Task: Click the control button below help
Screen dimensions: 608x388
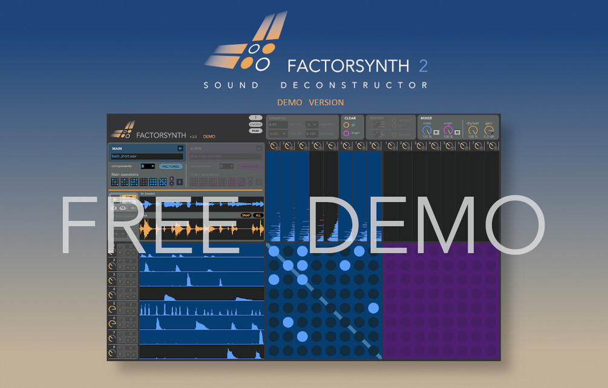Action: (x=255, y=124)
